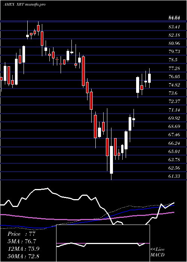Select the 62.56 price axis label
The image size is (187, 262).
point(175,168)
